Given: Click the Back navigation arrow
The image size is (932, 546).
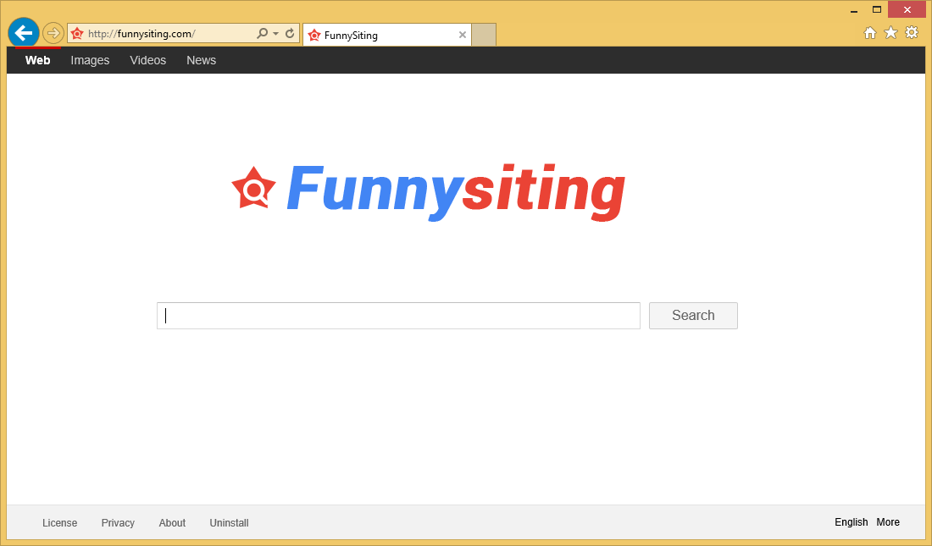Looking at the screenshot, I should (x=23, y=32).
